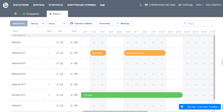Click the ФИО column header
The height and width of the screenshot is (112, 223).
(x=15, y=31)
